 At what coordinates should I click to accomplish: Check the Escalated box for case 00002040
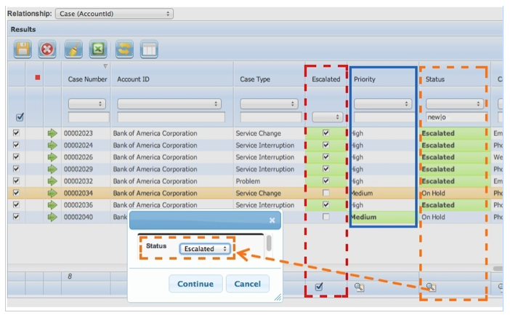[326, 217]
